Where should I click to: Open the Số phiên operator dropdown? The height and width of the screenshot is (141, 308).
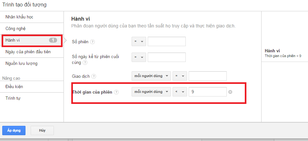coord(139,42)
